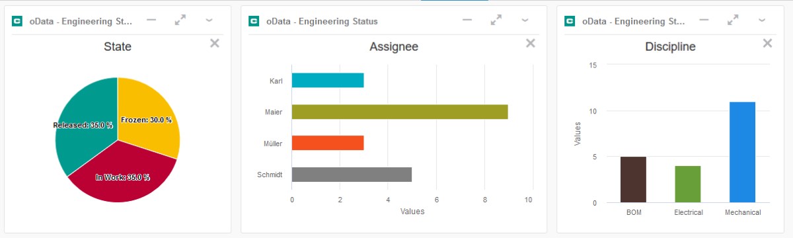
Task: Click the oData - Engineering Status title of Assignee
Action: click(x=322, y=21)
